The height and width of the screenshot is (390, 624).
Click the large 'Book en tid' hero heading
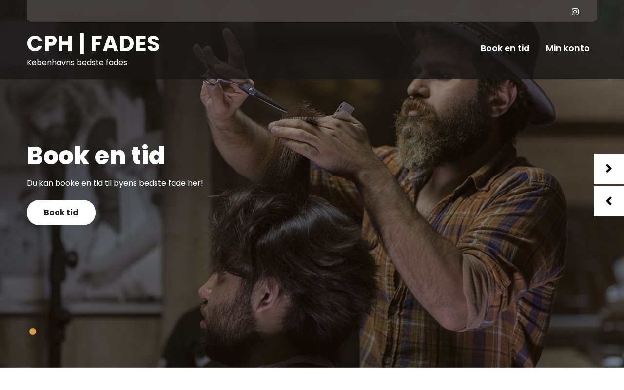click(x=96, y=156)
